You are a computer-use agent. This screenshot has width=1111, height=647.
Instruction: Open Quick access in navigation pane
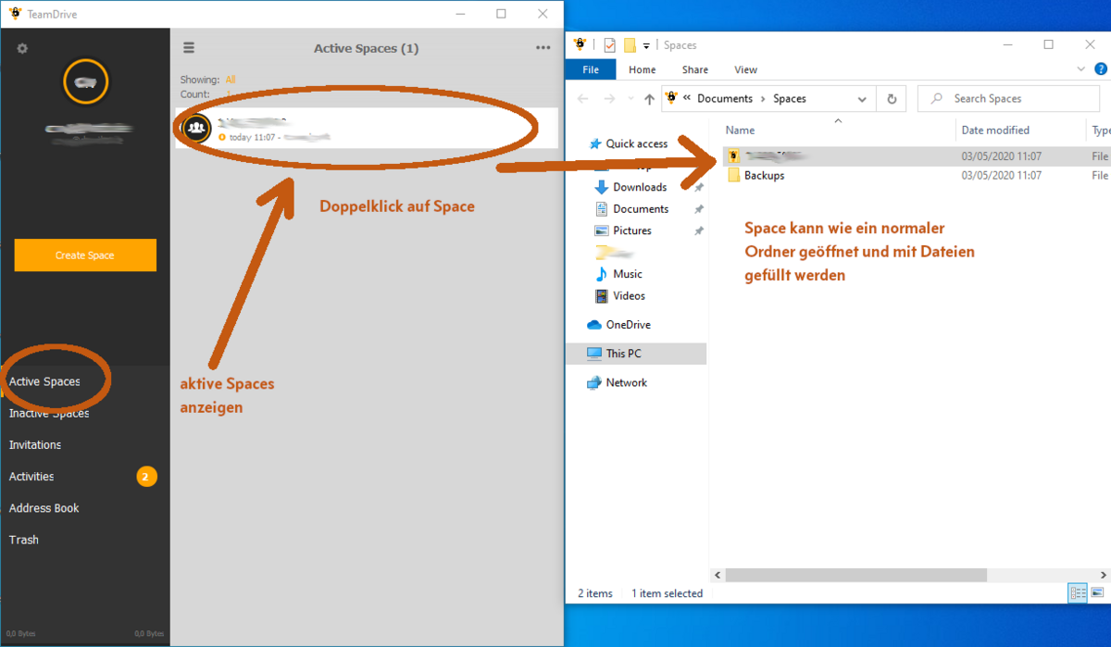point(637,143)
